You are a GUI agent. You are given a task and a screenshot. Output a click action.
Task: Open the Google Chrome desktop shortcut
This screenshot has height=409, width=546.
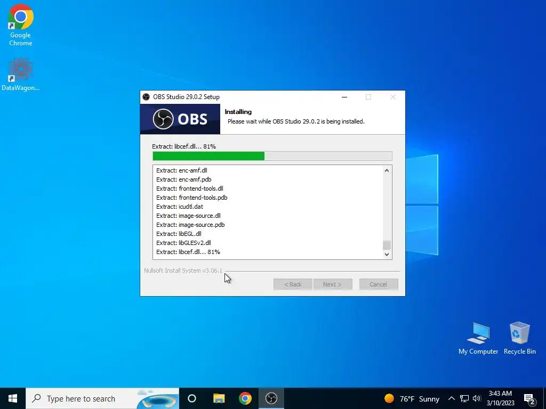coord(21,26)
